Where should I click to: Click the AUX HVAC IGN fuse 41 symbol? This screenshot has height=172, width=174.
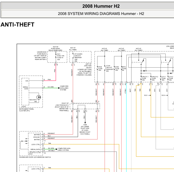pos(56,56)
